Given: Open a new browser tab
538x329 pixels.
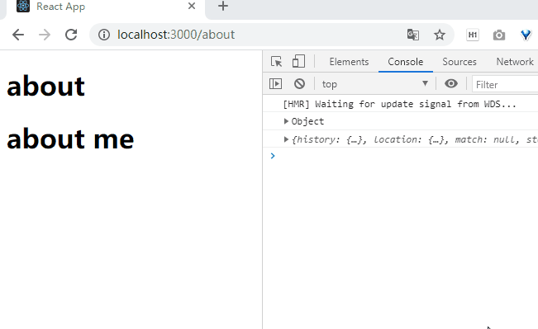Looking at the screenshot, I should 223,6.
